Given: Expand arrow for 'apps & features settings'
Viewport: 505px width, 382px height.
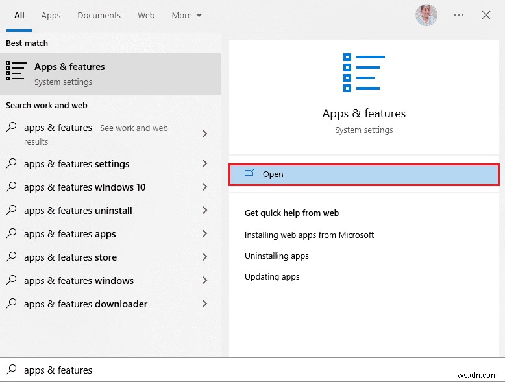Looking at the screenshot, I should click(x=205, y=163).
